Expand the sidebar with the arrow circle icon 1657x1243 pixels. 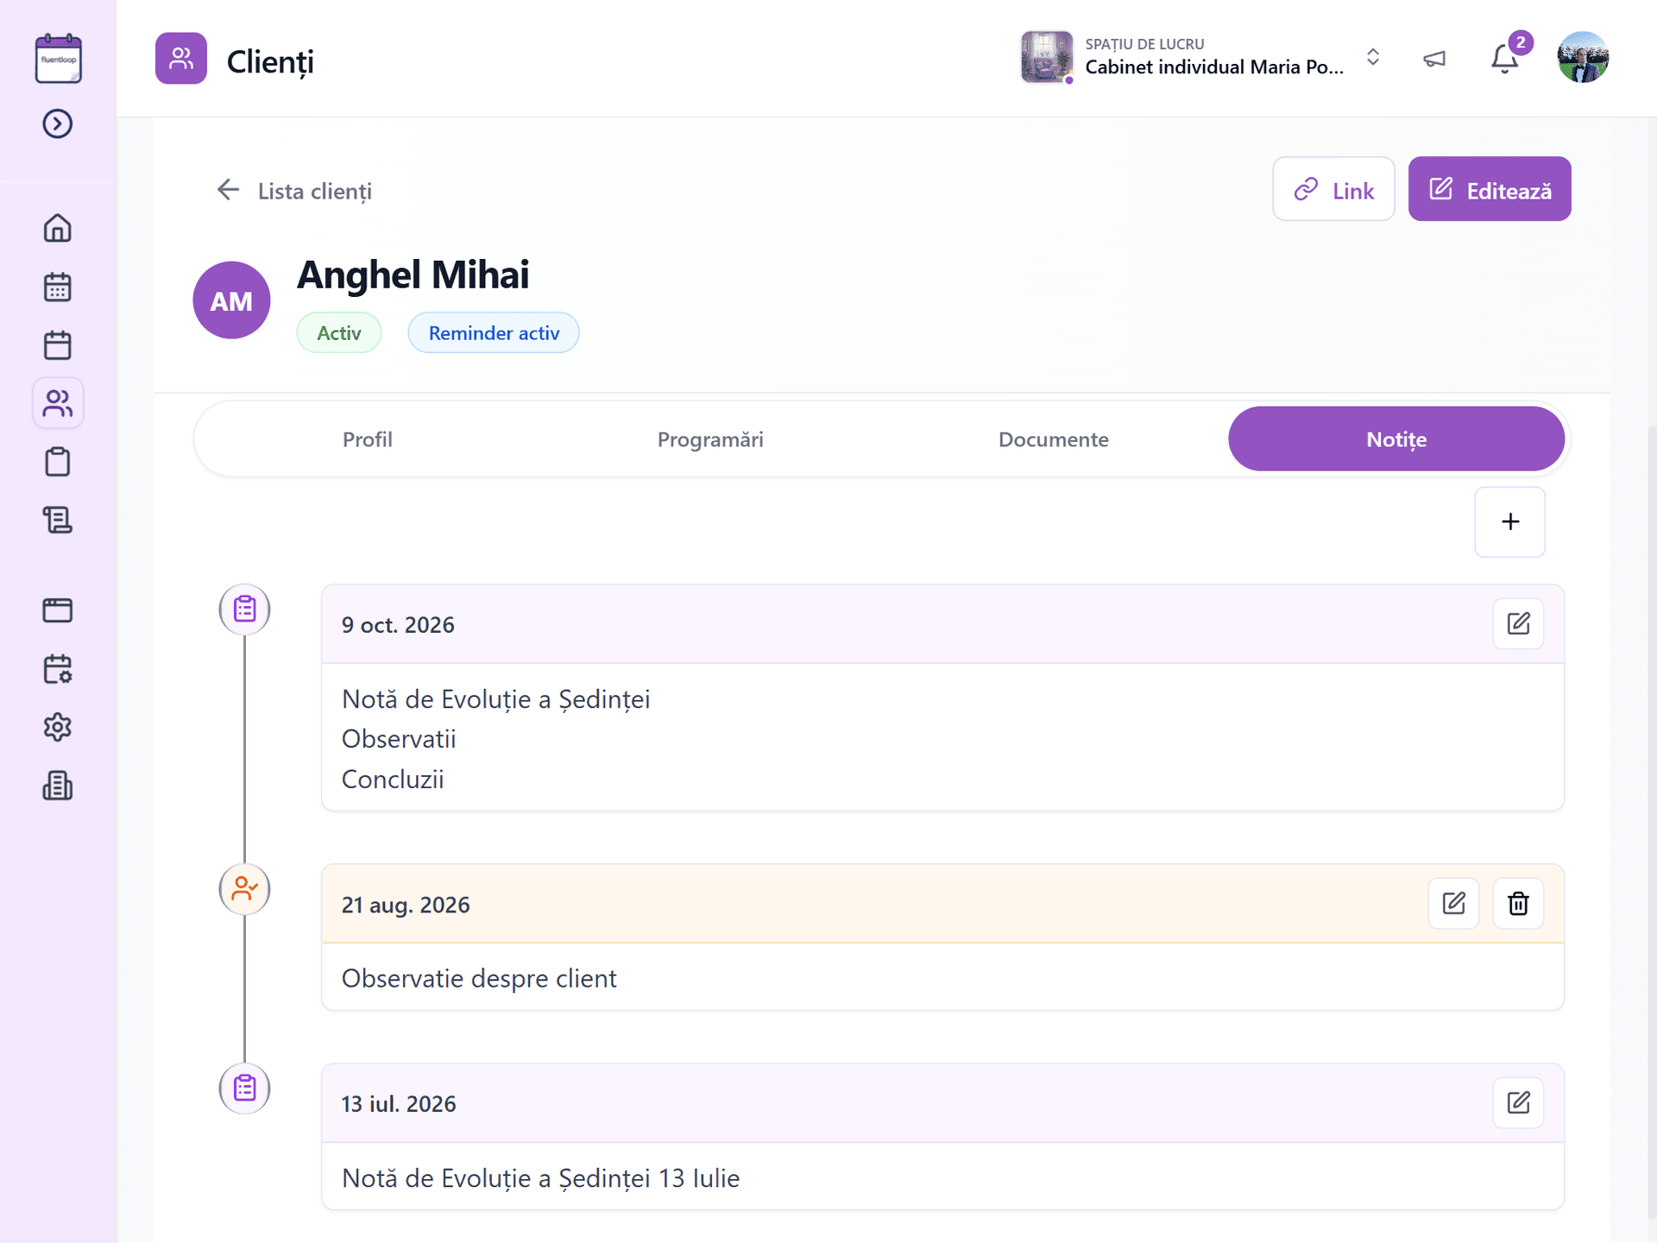[58, 123]
